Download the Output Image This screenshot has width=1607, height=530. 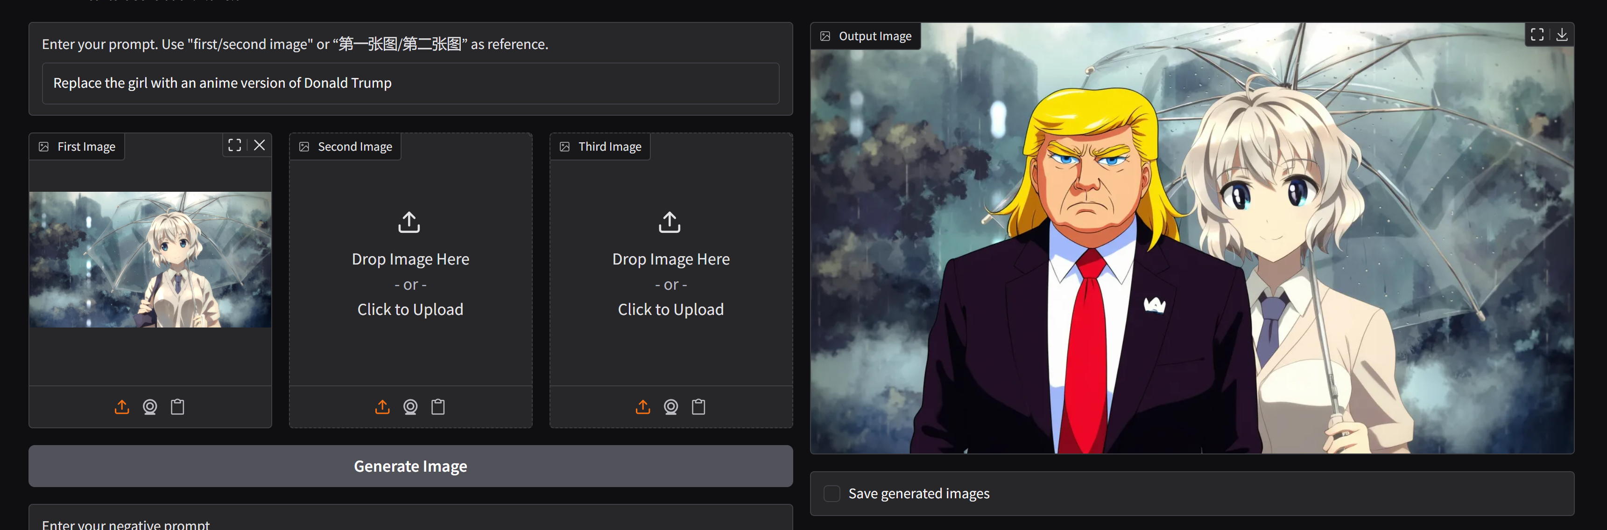point(1562,35)
